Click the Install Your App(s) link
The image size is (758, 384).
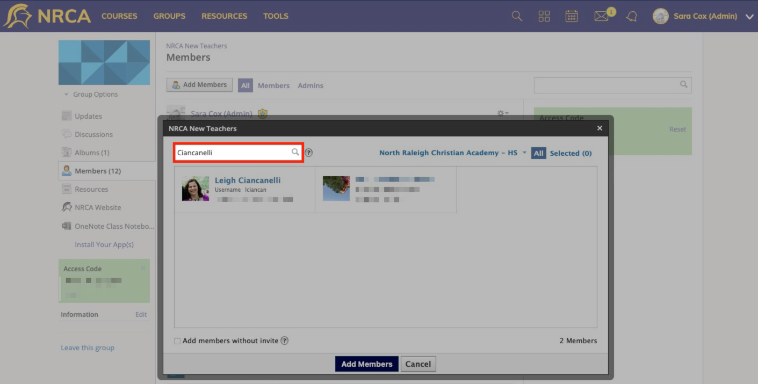click(x=104, y=244)
